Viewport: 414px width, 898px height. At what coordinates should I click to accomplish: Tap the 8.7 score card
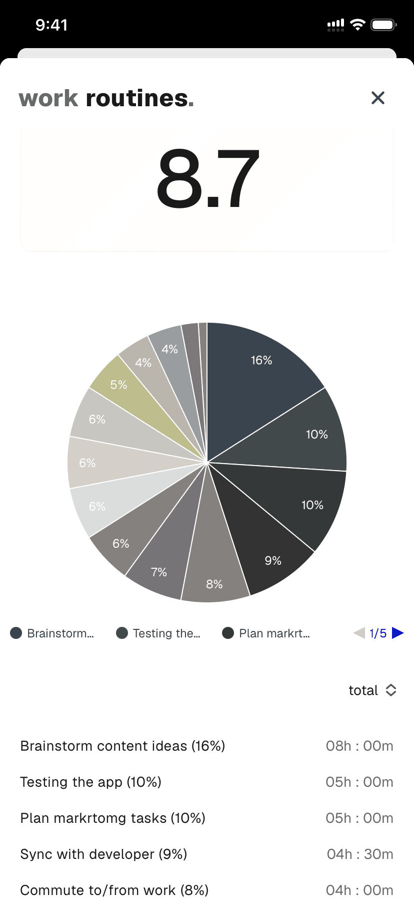pos(207,189)
